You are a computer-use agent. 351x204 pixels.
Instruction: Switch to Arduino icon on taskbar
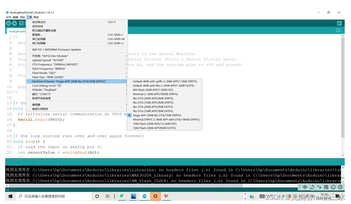click(x=144, y=196)
